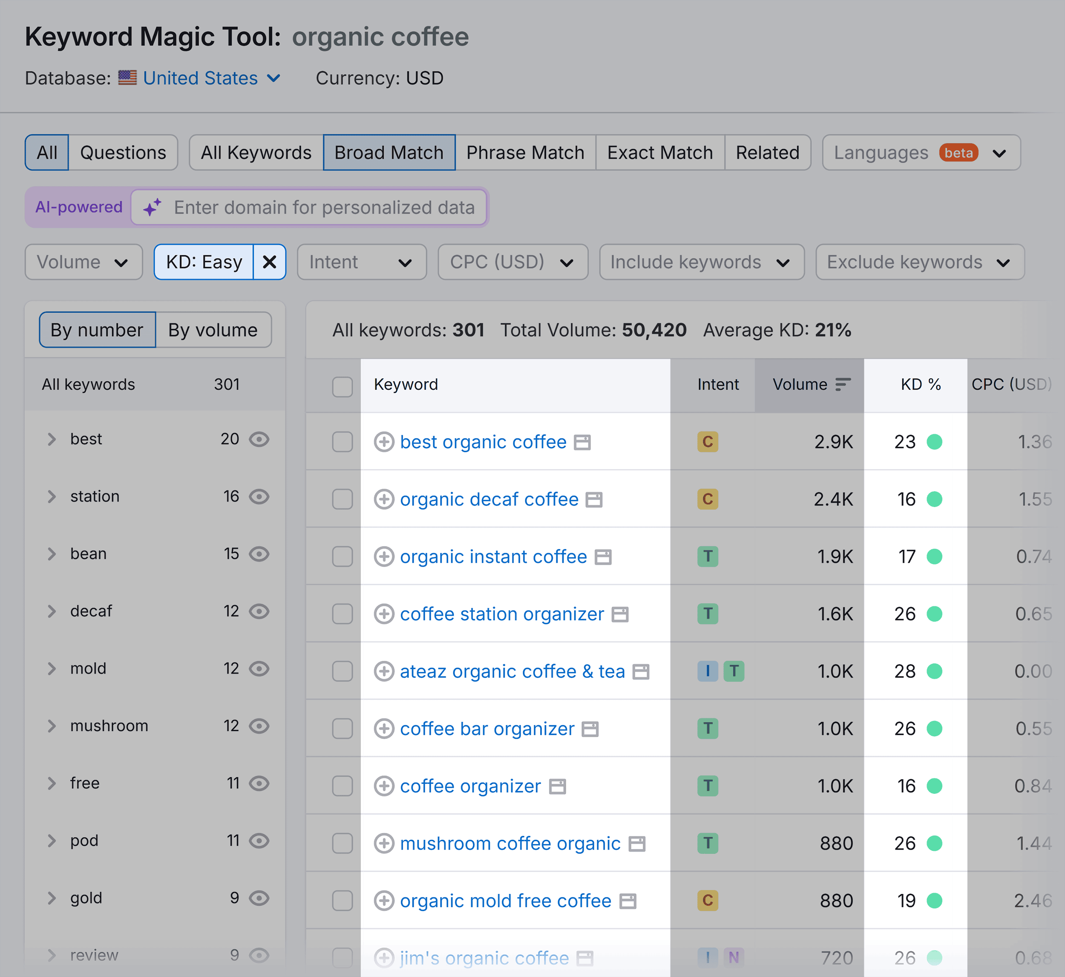1065x977 pixels.
Task: Check the coffee station organizer row checkbox
Action: [342, 614]
